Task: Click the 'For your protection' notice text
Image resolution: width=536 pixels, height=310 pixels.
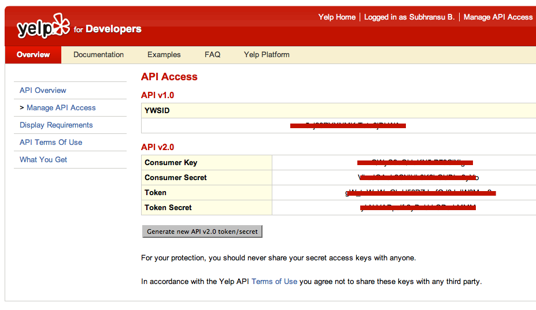Action: tap(278, 258)
